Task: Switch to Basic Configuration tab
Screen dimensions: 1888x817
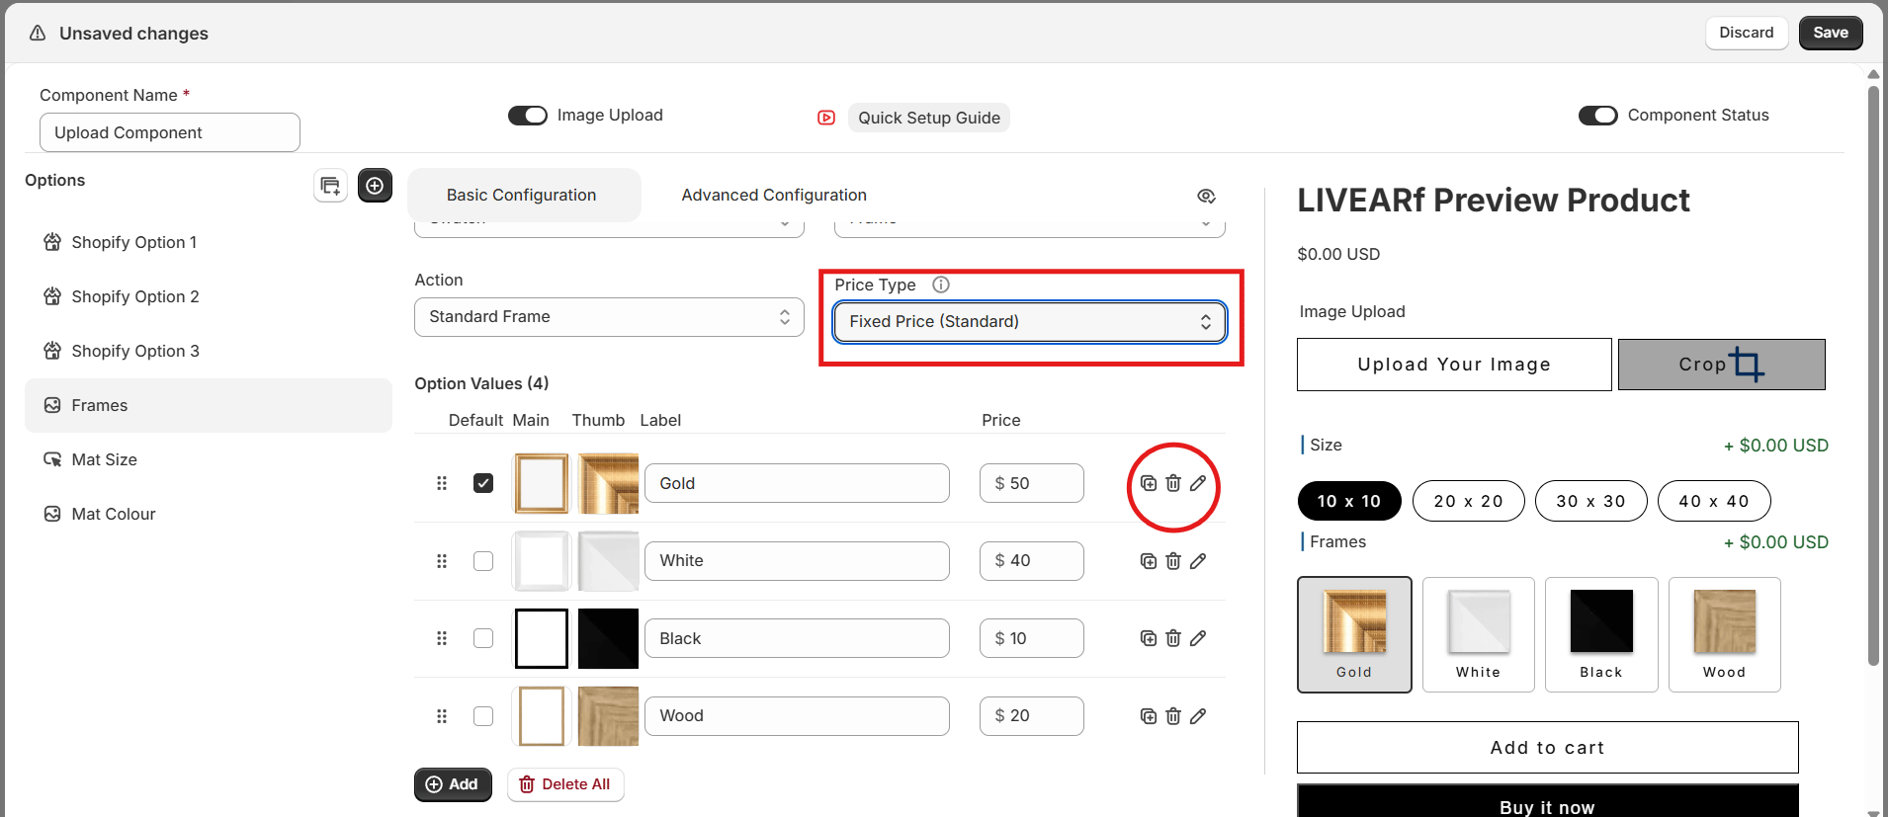Action: coord(522,196)
